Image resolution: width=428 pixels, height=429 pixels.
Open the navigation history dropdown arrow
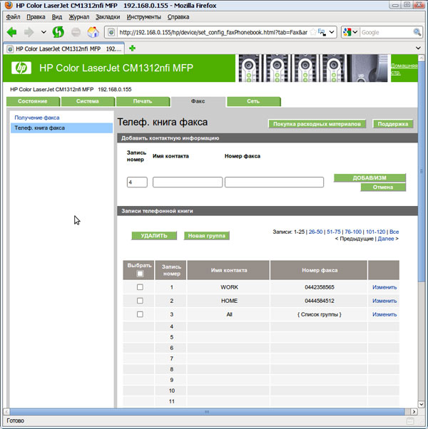[44, 32]
